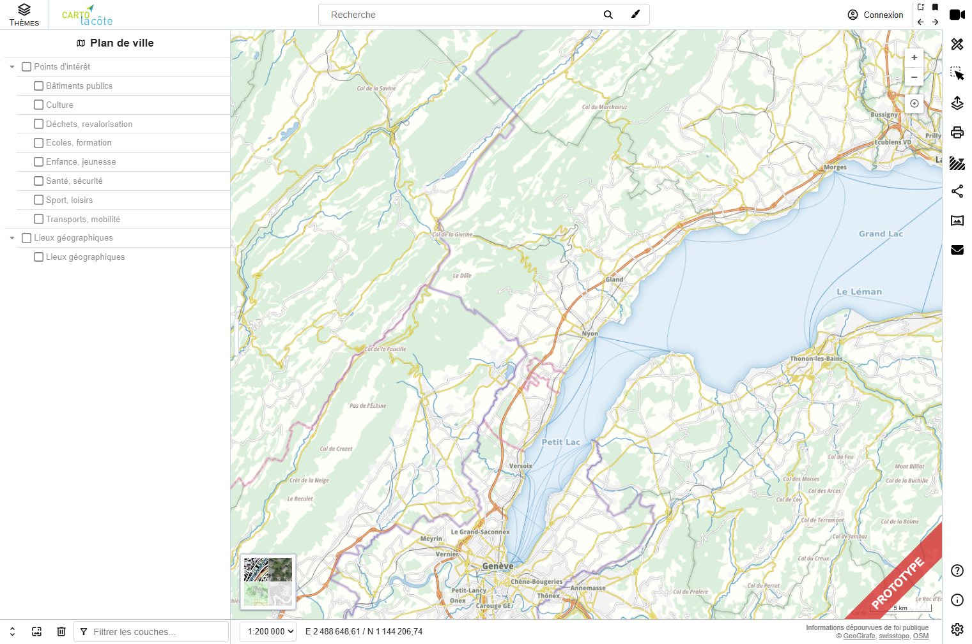Open the Thèmes menu

[x=24, y=15]
